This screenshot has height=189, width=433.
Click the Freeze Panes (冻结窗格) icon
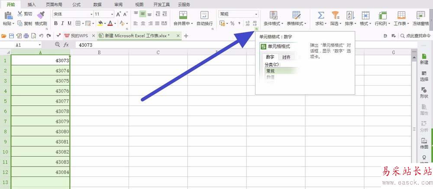[421, 15]
